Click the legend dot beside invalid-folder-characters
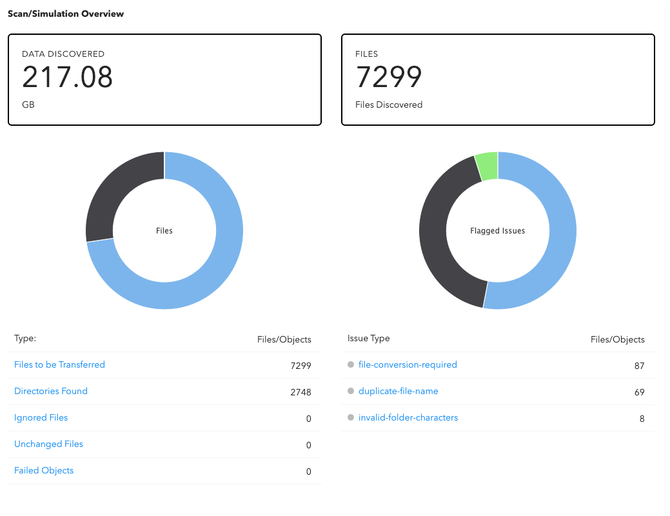Viewport: 670px width, 516px height. pos(351,417)
